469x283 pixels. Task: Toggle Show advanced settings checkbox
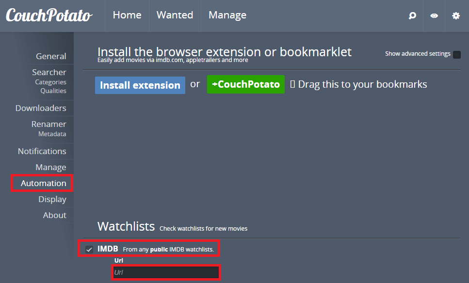[x=456, y=54]
